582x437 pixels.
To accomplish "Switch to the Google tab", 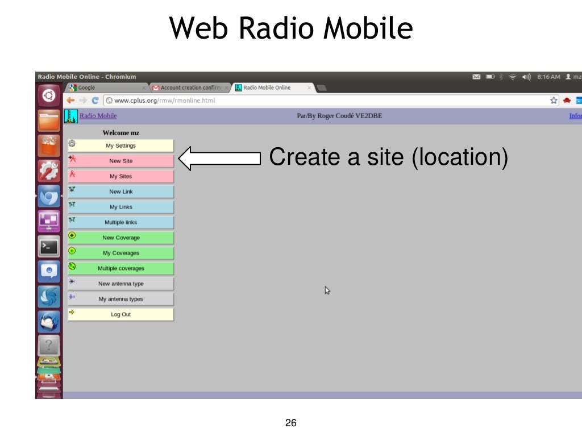I will (x=107, y=88).
